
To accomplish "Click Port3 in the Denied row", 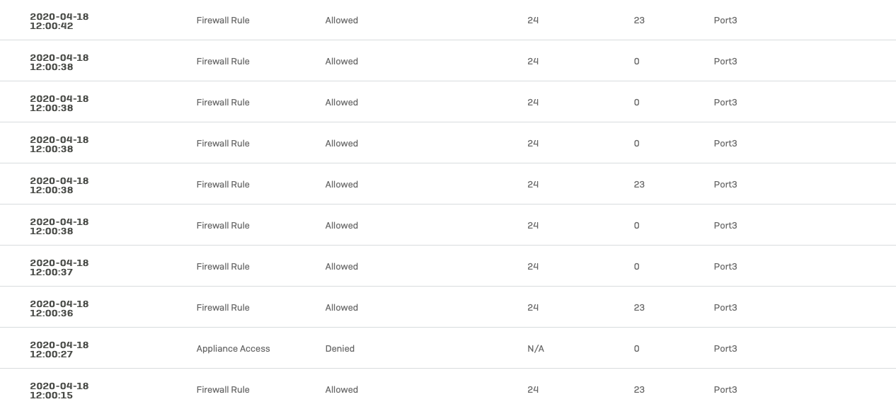I will 725,349.
